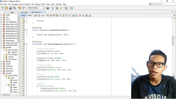Screen dimensions: 176x99
Task: Open the Refactor menu
Action: (x=28, y=4)
